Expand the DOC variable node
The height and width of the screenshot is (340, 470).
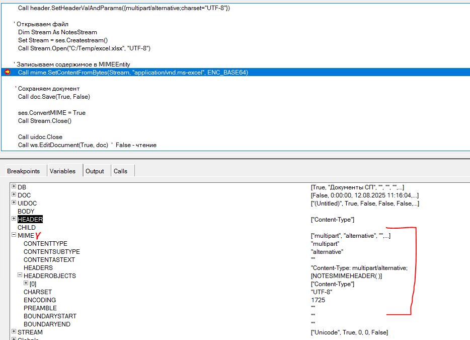(x=14, y=195)
